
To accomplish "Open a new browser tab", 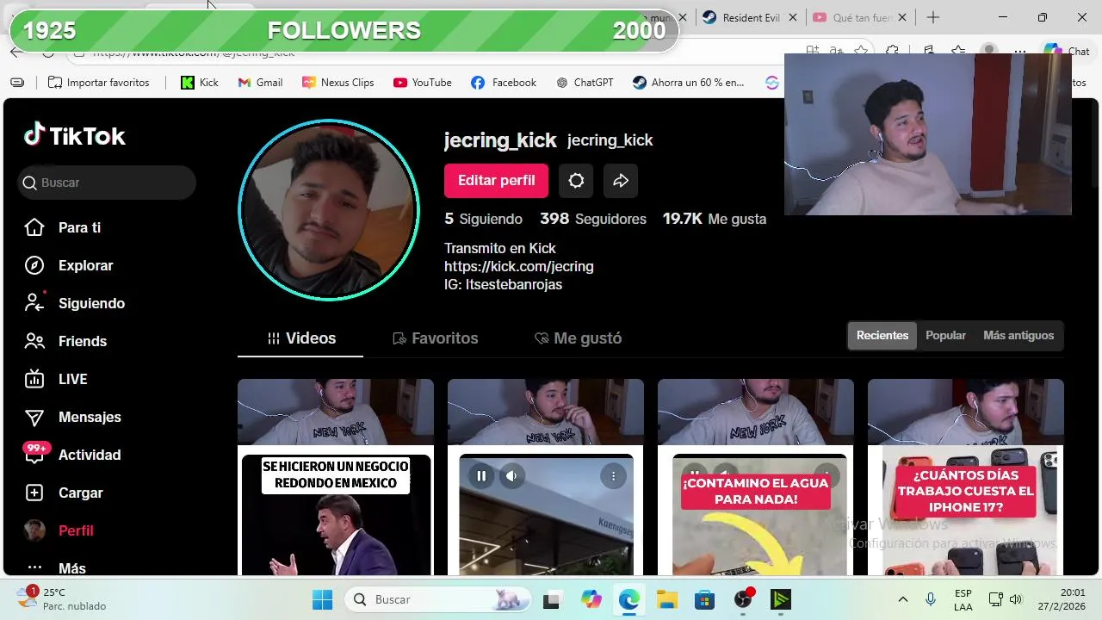I will click(933, 17).
